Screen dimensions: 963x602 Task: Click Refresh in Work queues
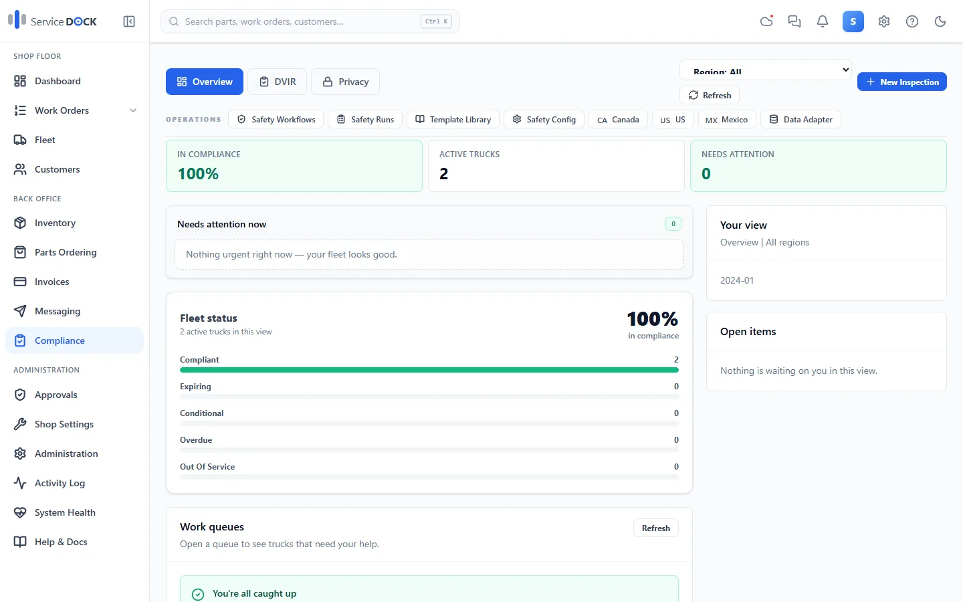coord(656,528)
